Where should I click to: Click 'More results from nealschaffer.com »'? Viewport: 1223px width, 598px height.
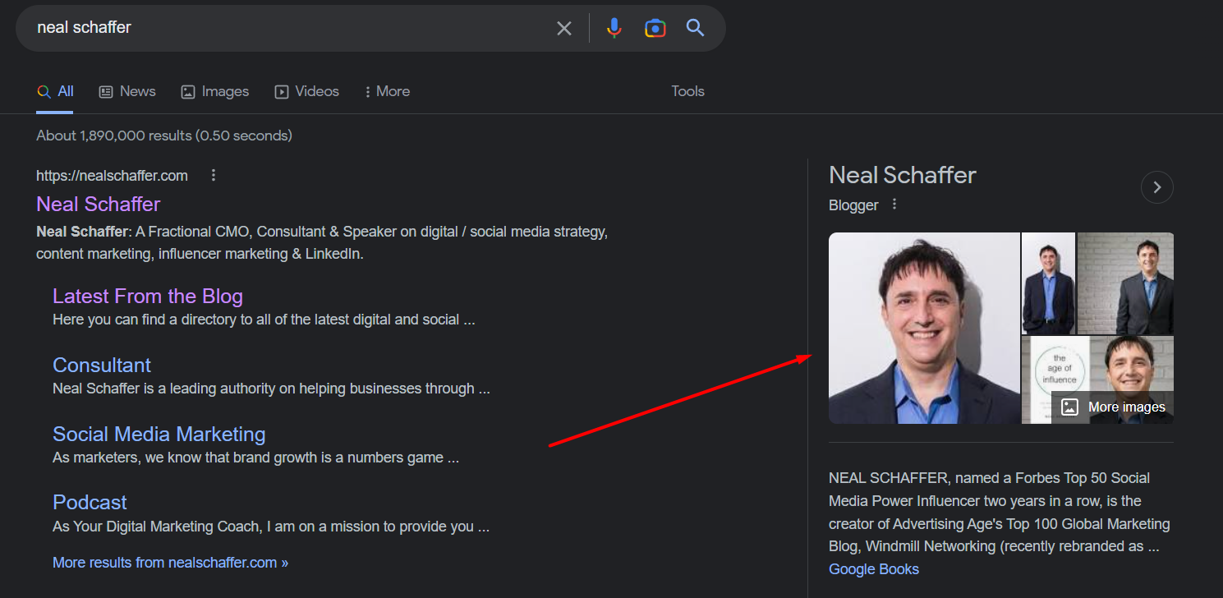(170, 563)
